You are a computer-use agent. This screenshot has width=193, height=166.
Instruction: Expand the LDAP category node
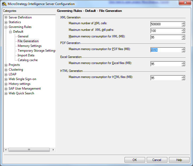(6, 74)
